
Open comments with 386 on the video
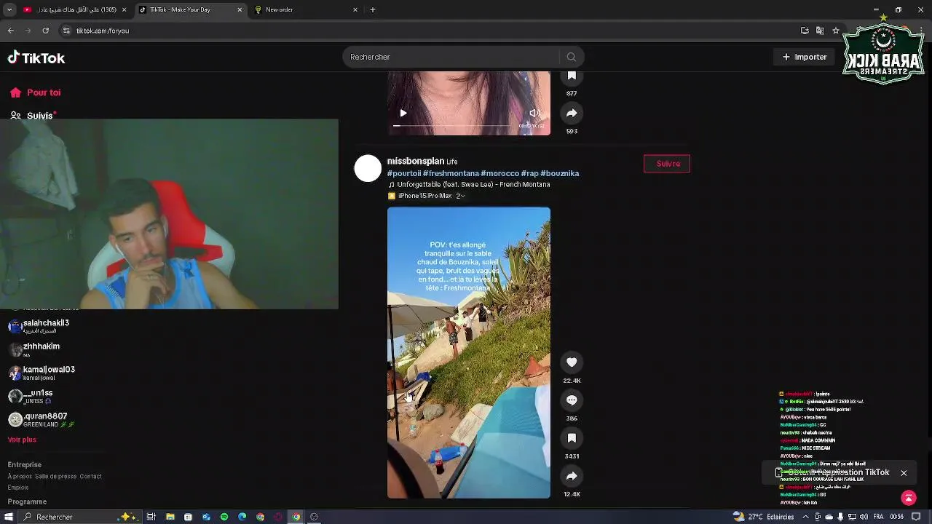pyautogui.click(x=572, y=400)
